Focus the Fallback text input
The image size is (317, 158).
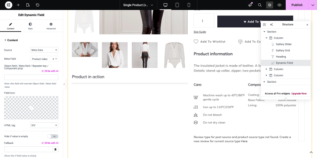point(28,149)
